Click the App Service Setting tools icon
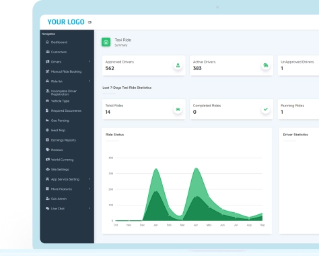The image size is (319, 256). pos(47,179)
